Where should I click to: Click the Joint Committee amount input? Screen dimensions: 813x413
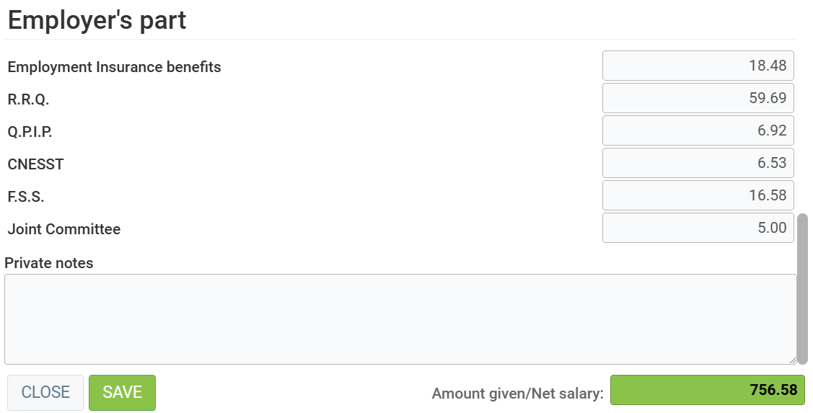pyautogui.click(x=698, y=228)
